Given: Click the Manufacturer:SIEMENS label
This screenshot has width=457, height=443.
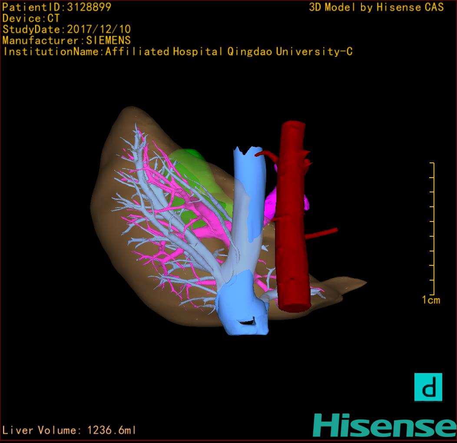Looking at the screenshot, I should (x=66, y=40).
